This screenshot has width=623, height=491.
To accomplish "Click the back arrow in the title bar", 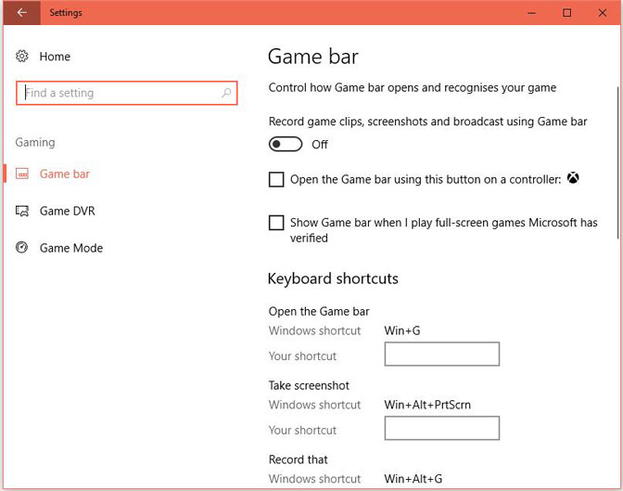I will tap(21, 13).
